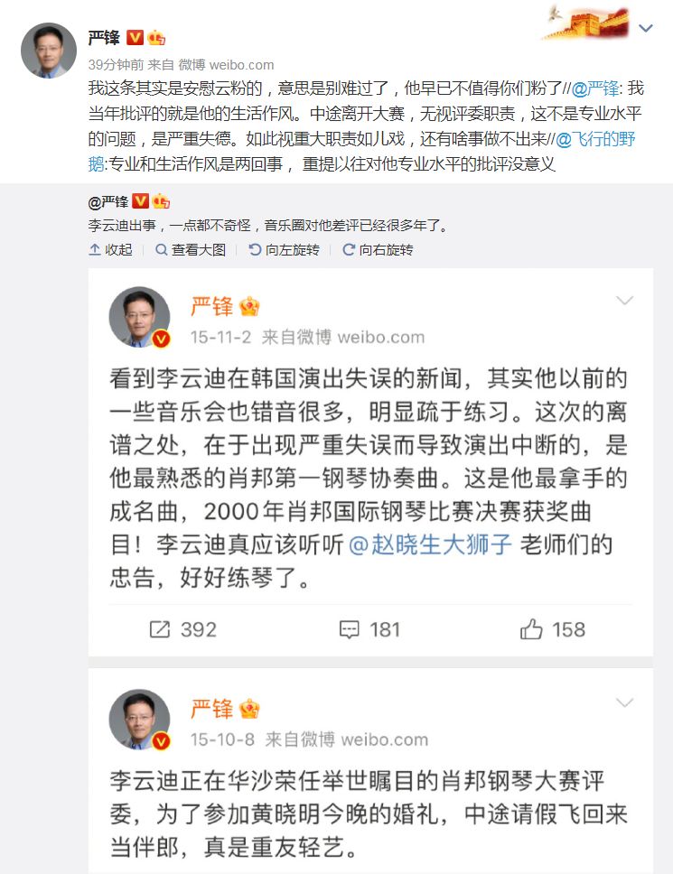This screenshot has width=673, height=874.
Task: Open 严锋's profile avatar at the top
Action: click(x=49, y=51)
